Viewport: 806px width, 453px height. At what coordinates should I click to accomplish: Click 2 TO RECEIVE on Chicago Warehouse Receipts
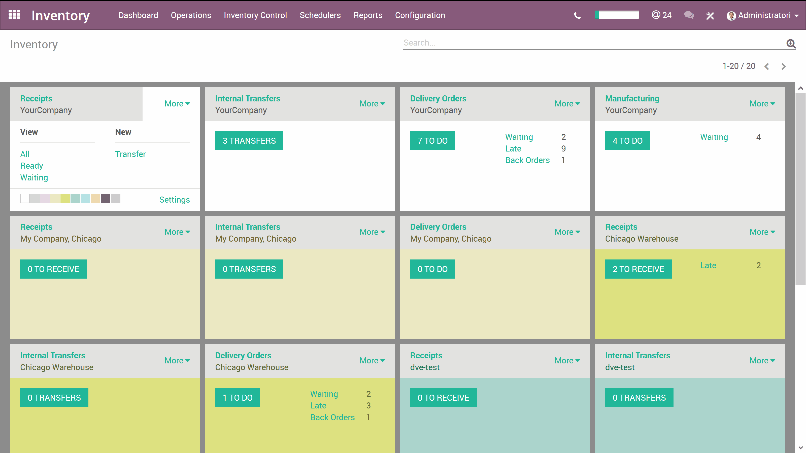pyautogui.click(x=638, y=269)
